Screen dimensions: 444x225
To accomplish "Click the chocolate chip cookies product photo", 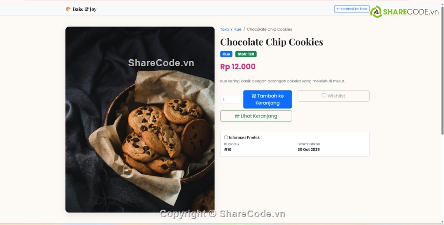I will pos(140,119).
